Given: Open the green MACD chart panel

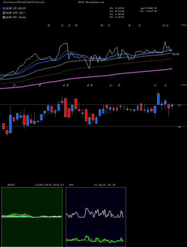Looking at the screenshot, I should tap(32, 217).
